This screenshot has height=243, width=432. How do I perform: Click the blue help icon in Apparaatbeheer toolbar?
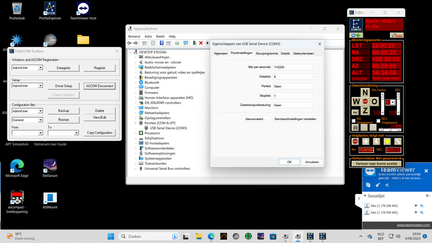[x=162, y=43]
